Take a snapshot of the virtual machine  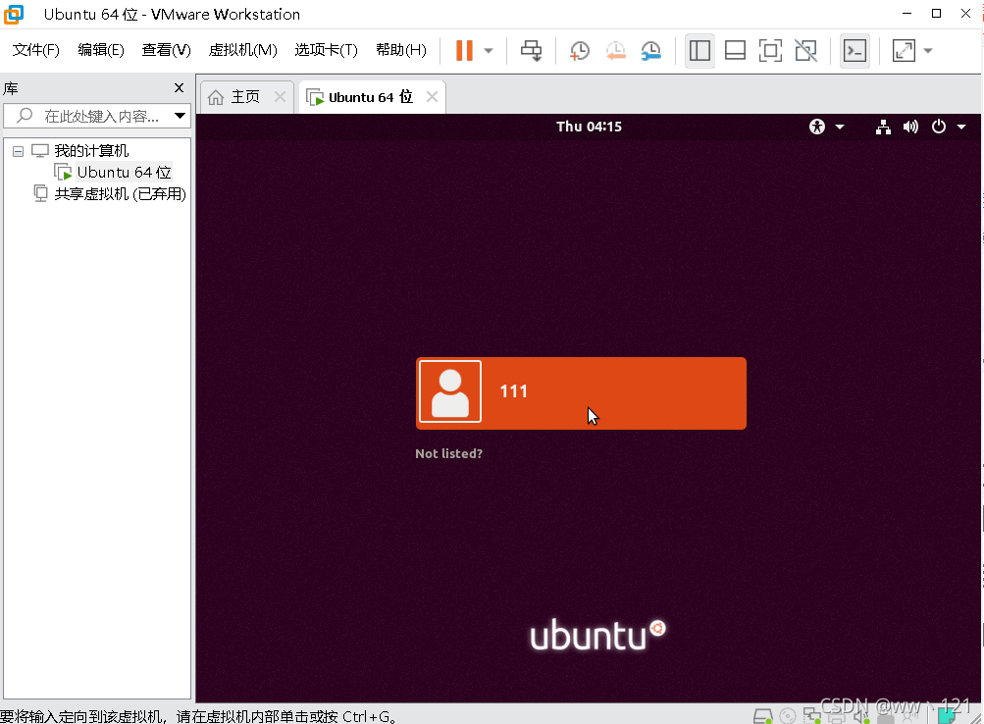coord(579,51)
